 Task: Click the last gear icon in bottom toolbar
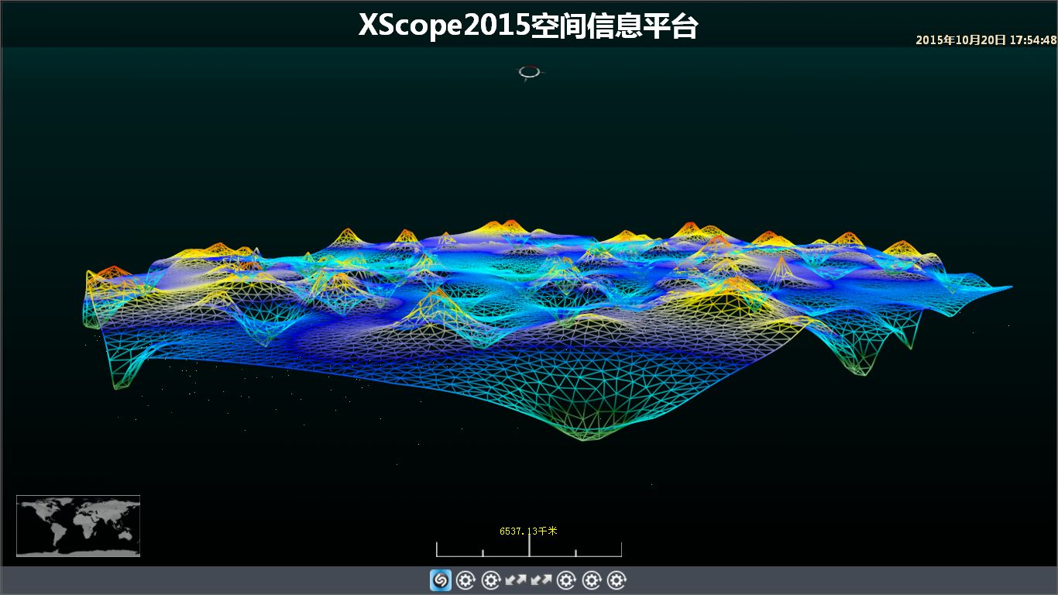[617, 580]
